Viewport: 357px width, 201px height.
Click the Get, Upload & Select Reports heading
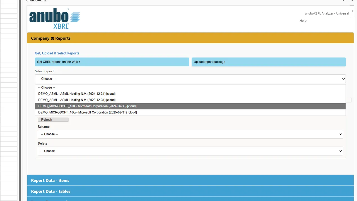(57, 53)
